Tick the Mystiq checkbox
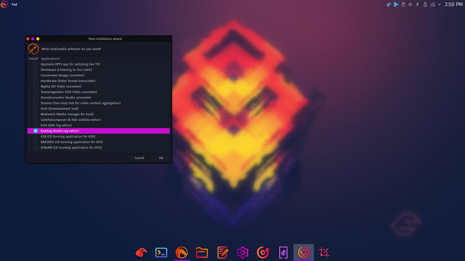The height and width of the screenshot is (261, 465). coord(36,86)
